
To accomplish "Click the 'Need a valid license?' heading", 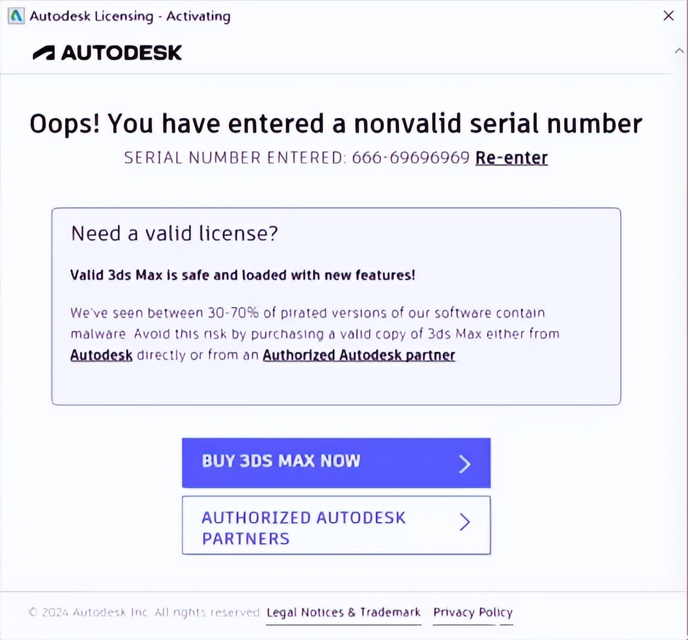I will tap(174, 234).
